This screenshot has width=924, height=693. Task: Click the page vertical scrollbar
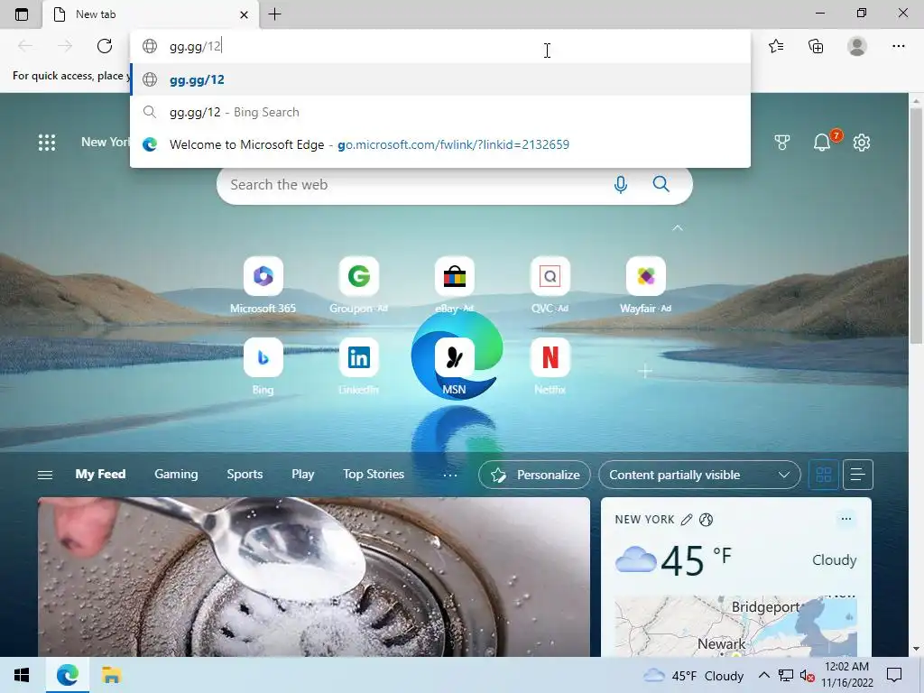[916, 224]
